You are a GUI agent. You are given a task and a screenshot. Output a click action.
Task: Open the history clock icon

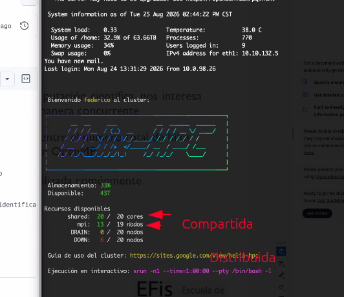(24, 26)
